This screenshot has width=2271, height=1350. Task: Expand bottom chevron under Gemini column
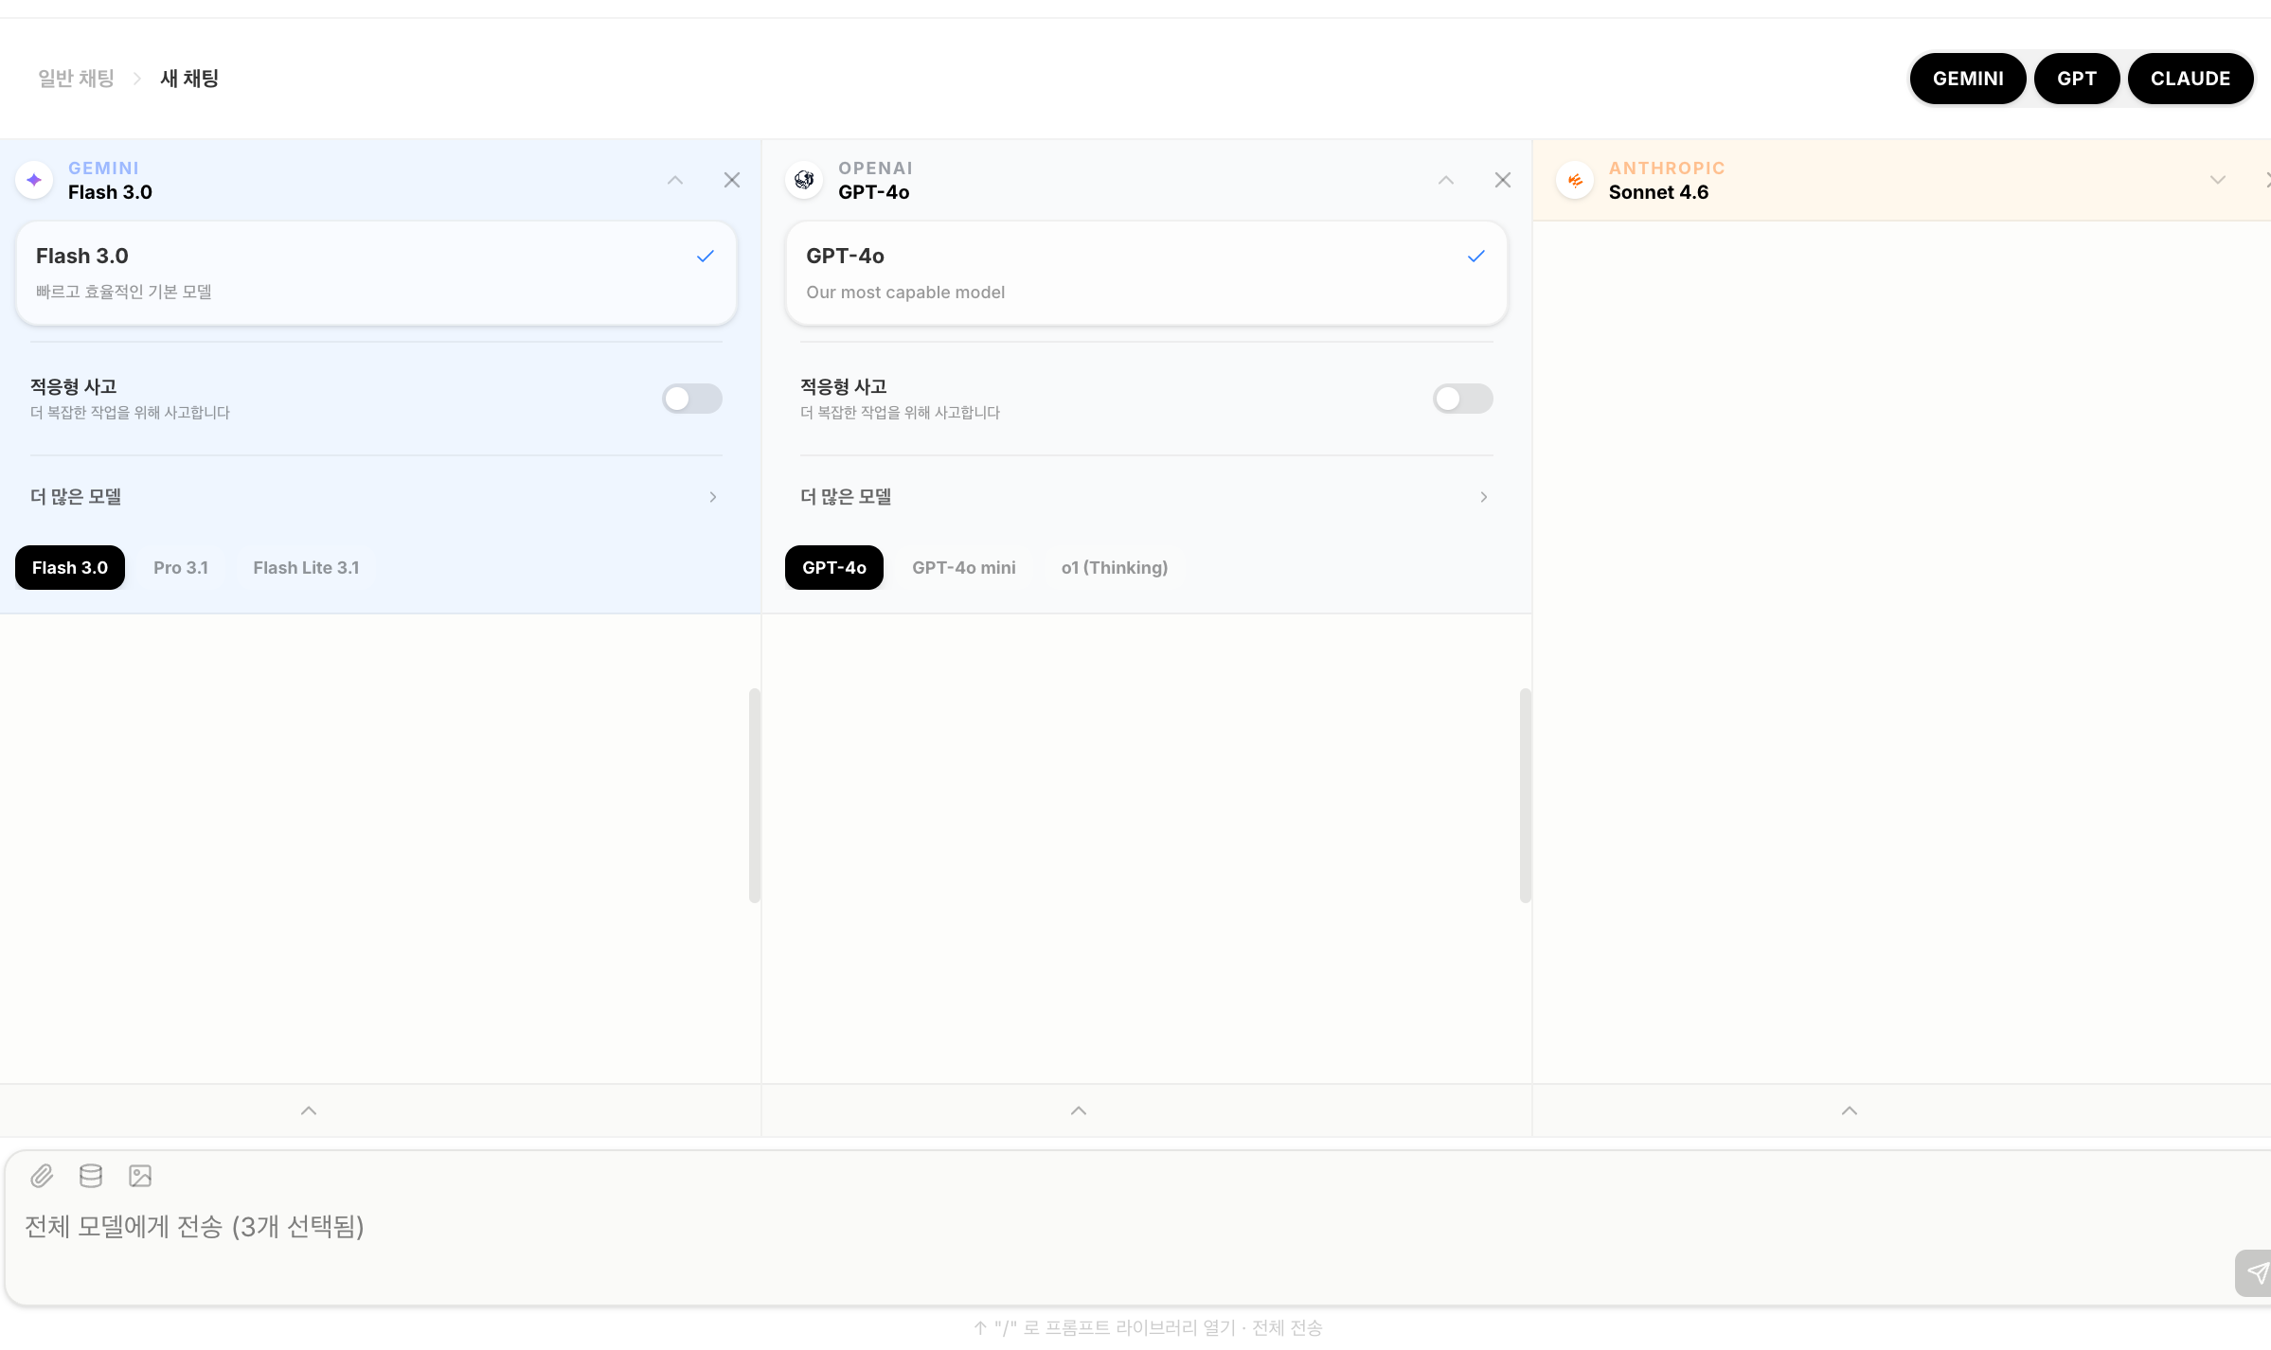tap(309, 1110)
